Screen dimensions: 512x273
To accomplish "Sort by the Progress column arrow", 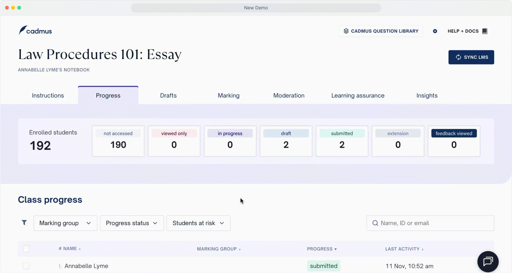I will click(336, 249).
